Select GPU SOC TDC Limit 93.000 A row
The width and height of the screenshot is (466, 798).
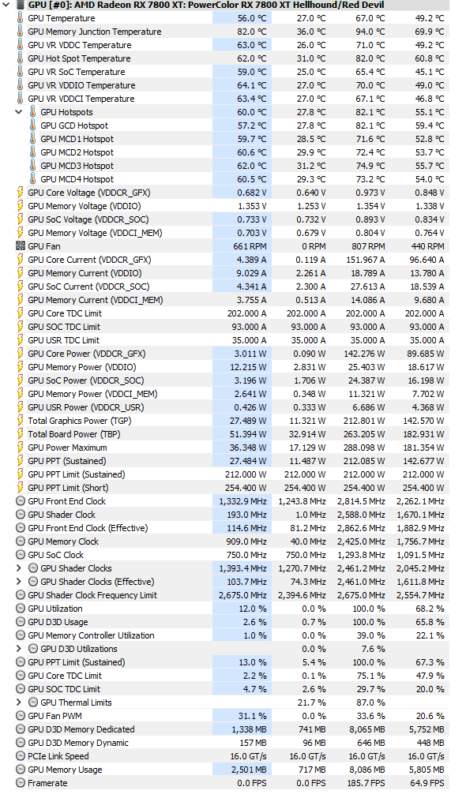[x=231, y=327]
